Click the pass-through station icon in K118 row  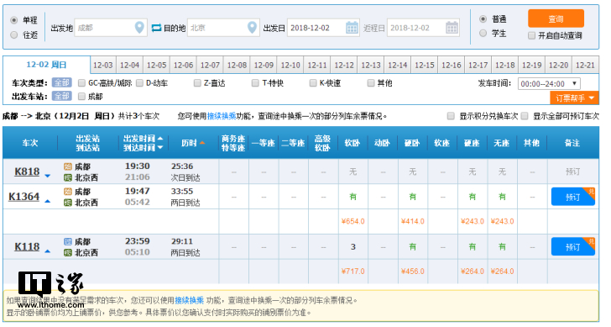coord(68,241)
